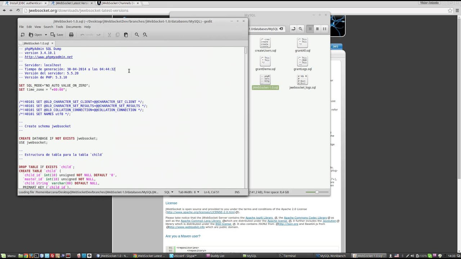Switch file manager to compact view
The width and height of the screenshot is (461, 259).
[x=325, y=29]
